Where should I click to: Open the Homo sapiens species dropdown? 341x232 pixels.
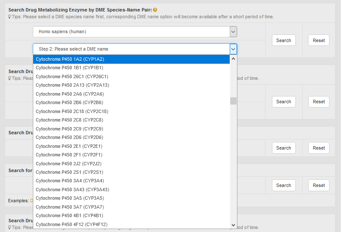pos(135,31)
